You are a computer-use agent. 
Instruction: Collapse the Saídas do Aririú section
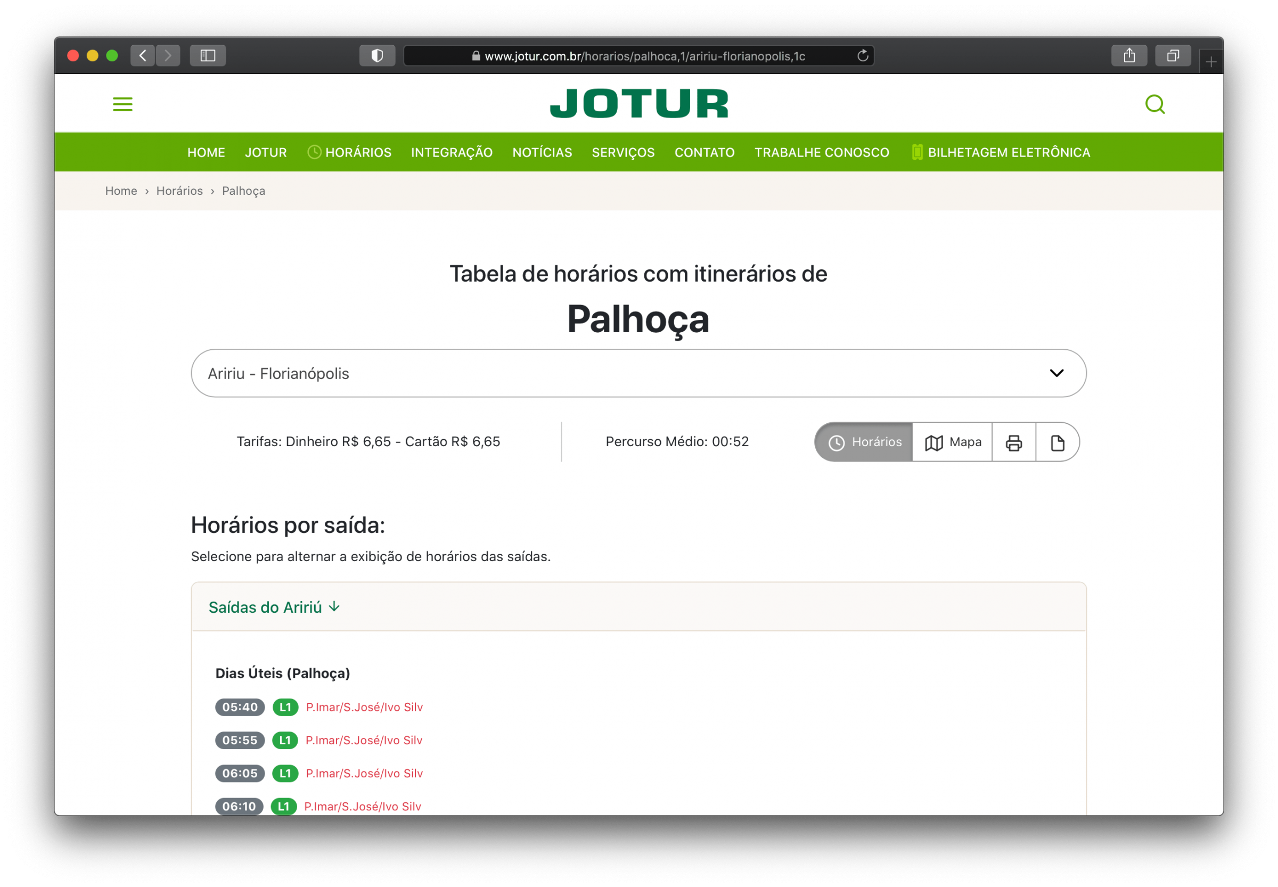pos(274,607)
